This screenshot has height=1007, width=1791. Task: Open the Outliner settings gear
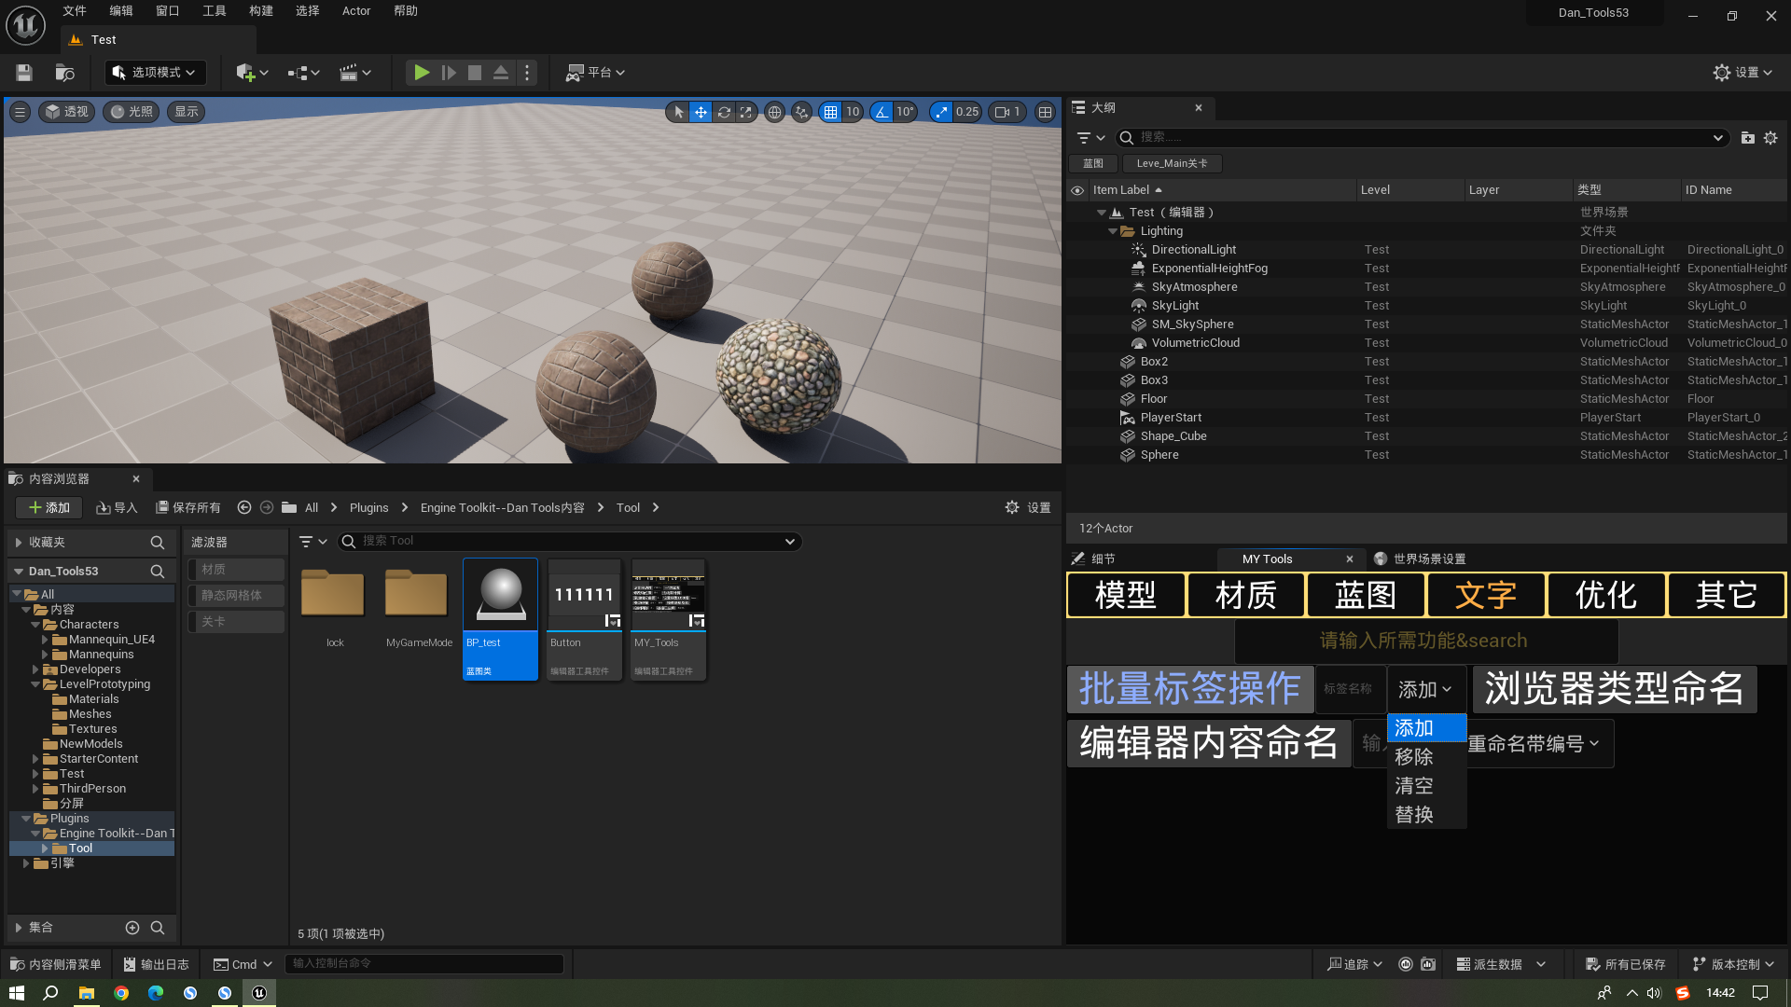click(x=1770, y=138)
